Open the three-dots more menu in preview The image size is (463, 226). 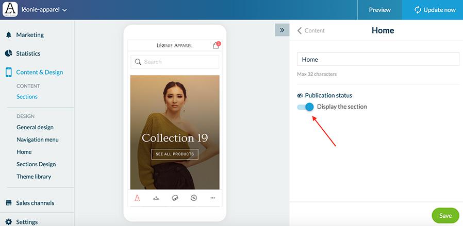click(212, 198)
